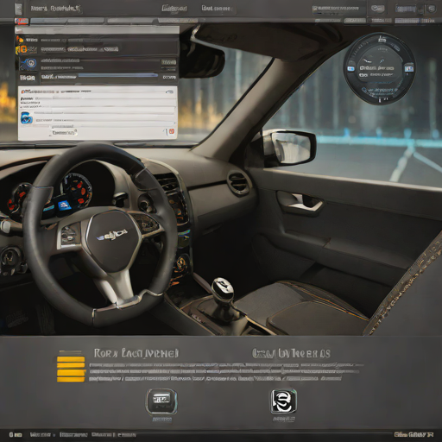Click the blue badge on left of circular gauge

click(350, 69)
